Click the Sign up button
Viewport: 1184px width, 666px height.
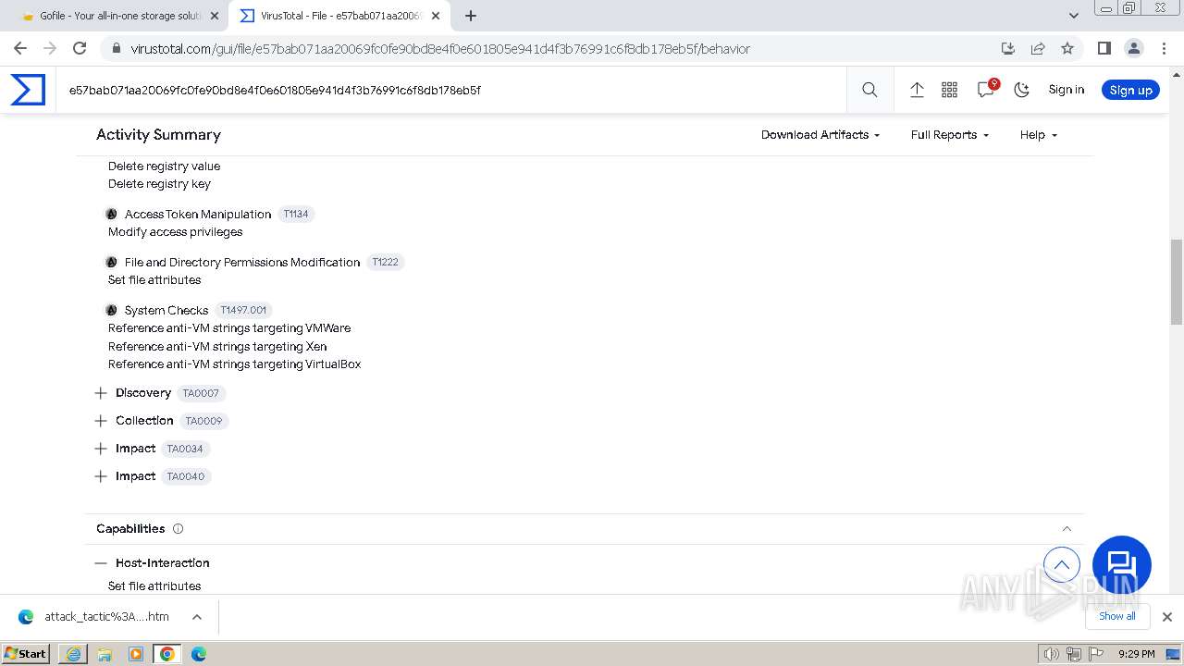[x=1130, y=90]
